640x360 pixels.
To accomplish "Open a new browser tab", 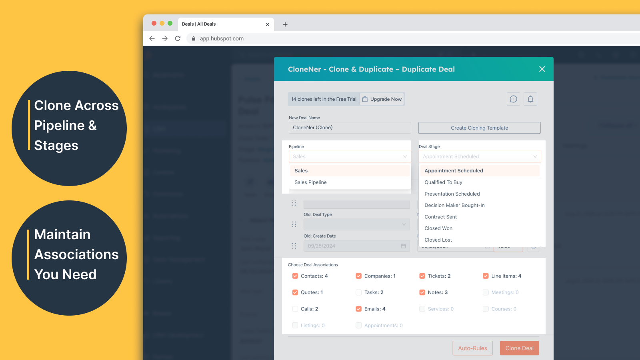I will 285,24.
